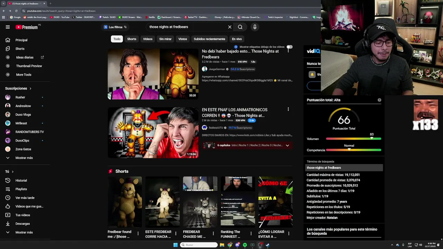
Task: Select the 'Vistos' filter chip
Action: 183,39
